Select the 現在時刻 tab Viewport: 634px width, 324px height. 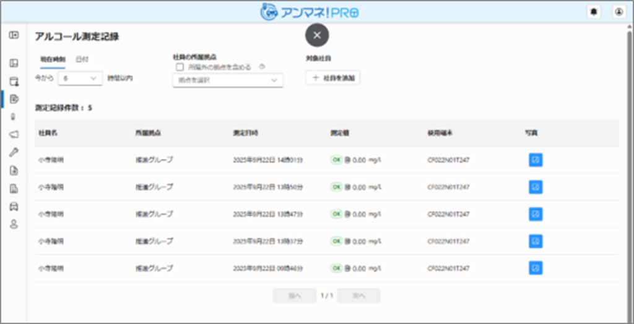[53, 59]
